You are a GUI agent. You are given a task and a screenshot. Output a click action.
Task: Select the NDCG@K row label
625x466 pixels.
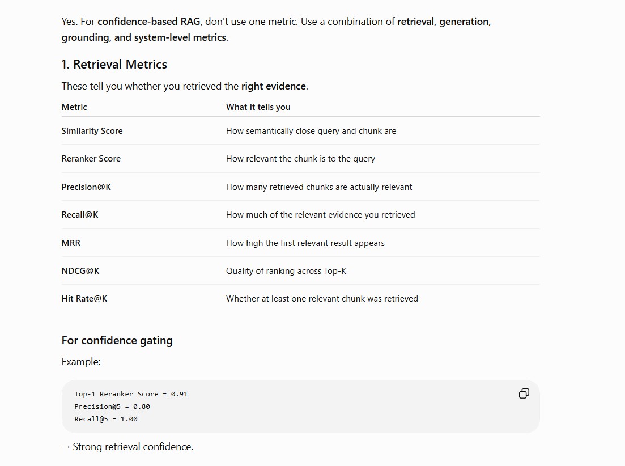coord(80,271)
